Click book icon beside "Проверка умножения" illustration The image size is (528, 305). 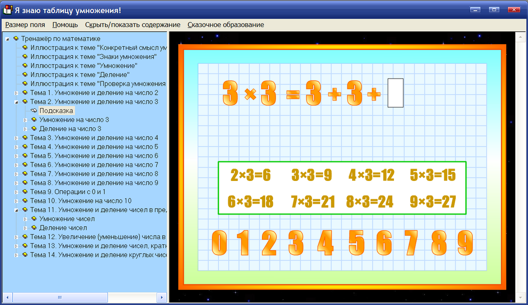pyautogui.click(x=25, y=84)
